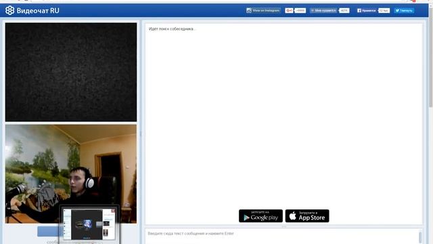The height and width of the screenshot is (244, 433).
Task: Click the Twitter Твитнуть button
Action: [x=404, y=11]
